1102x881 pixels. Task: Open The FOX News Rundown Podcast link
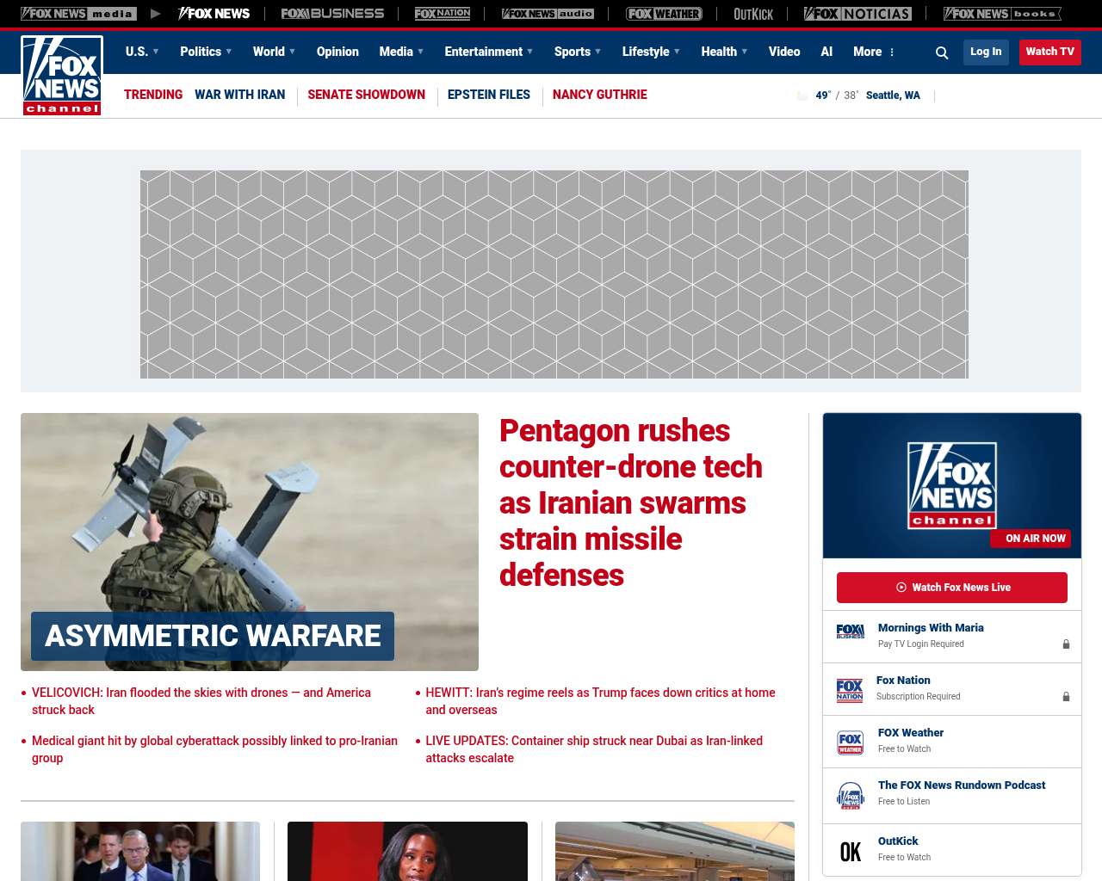pos(962,786)
